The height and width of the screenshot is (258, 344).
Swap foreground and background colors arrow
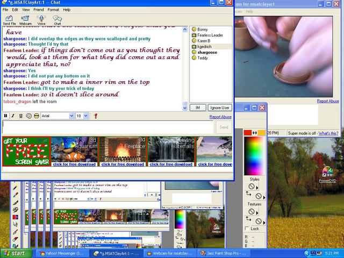point(254,133)
